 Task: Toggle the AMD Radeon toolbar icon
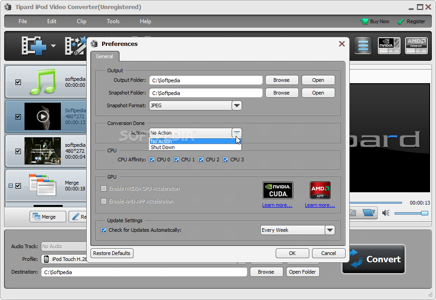pos(416,45)
